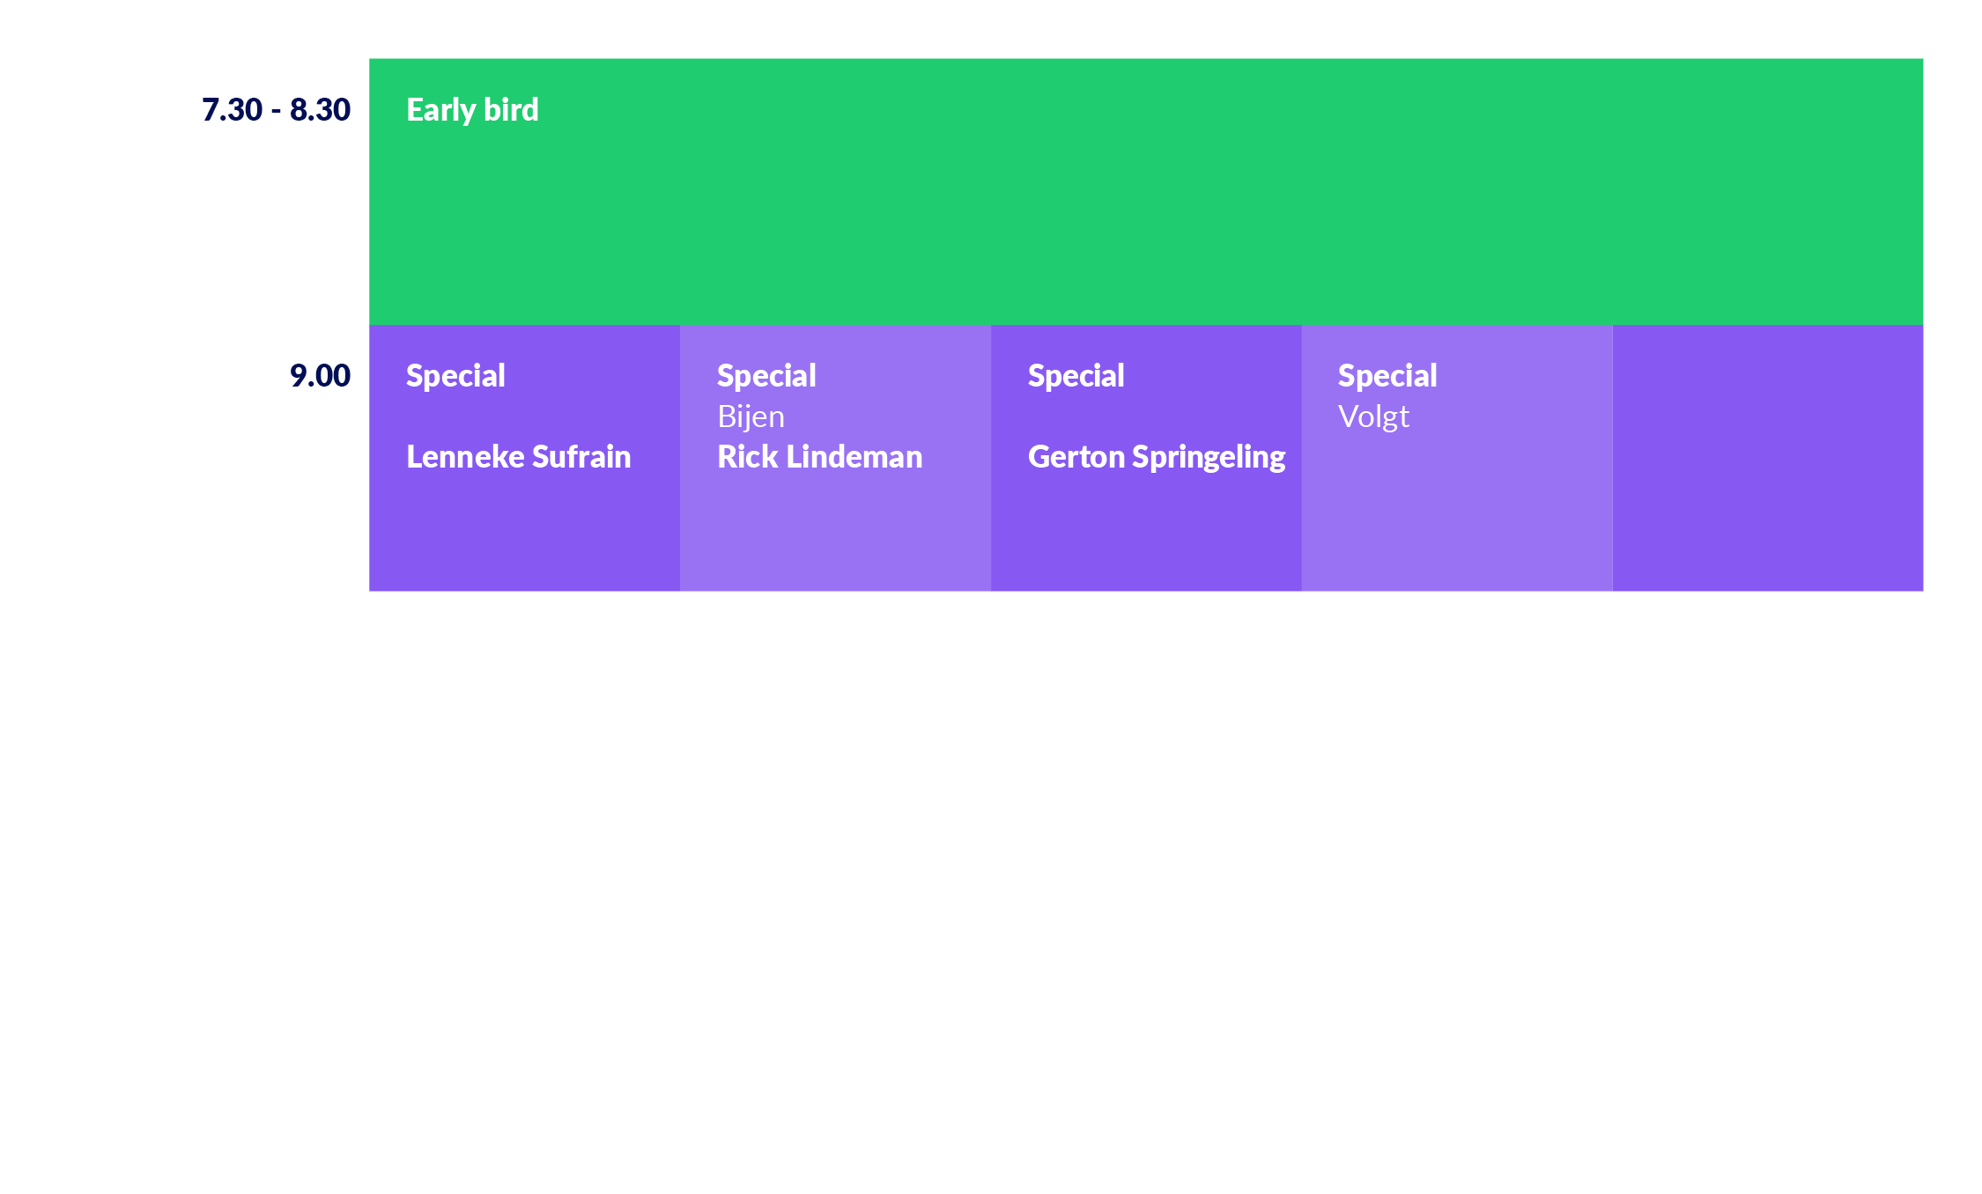The height and width of the screenshot is (1194, 1982).
Task: Click speaker name Gerton Springeling
Action: (x=1157, y=457)
